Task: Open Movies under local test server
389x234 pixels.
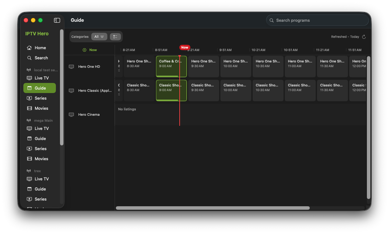Action: coord(39,108)
